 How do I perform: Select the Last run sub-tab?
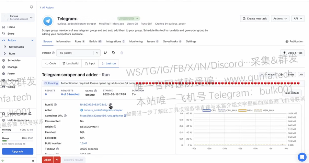108,63
